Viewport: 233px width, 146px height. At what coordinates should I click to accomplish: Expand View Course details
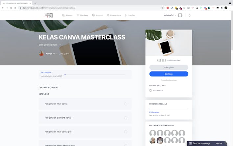point(50,45)
